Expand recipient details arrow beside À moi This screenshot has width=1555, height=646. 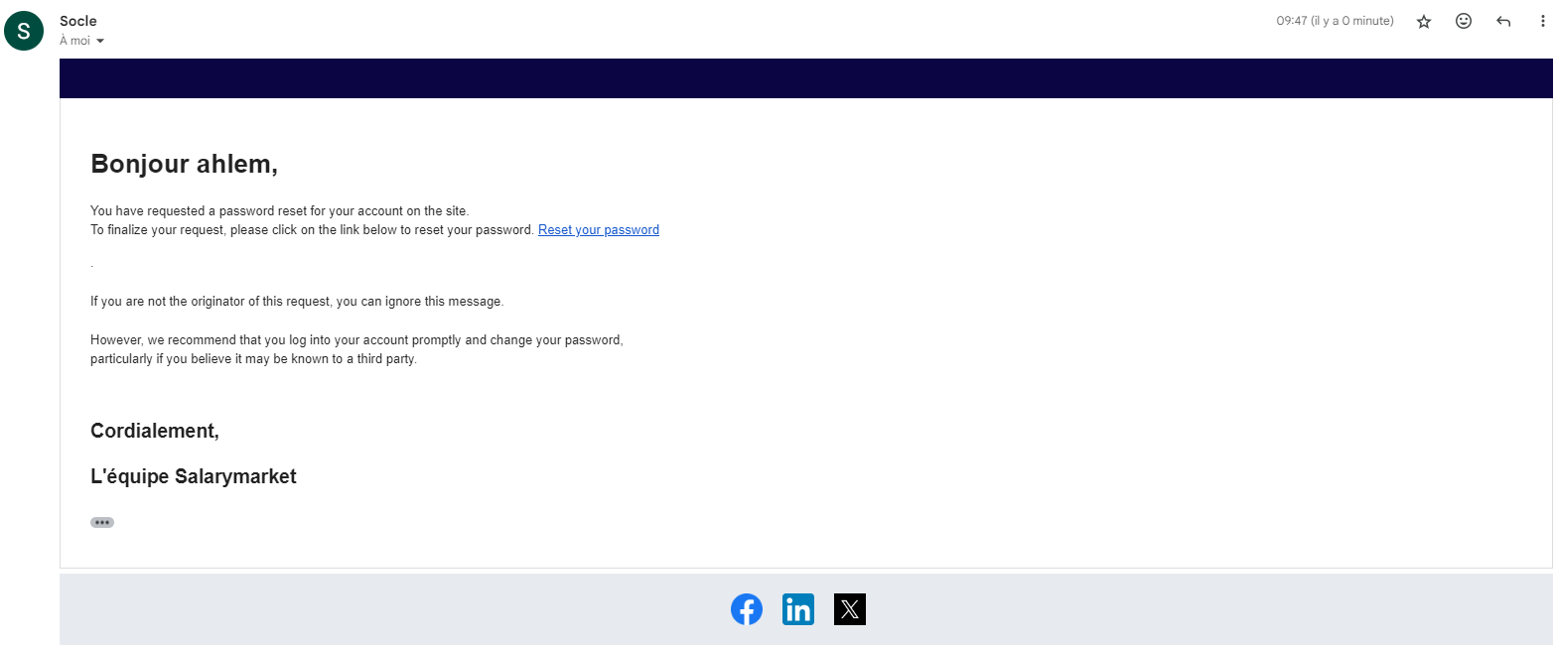tap(100, 42)
